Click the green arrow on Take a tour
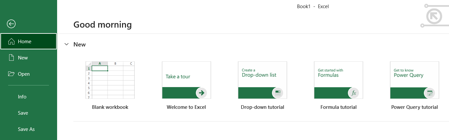Viewport: 449px width, 140px height. coord(202,93)
